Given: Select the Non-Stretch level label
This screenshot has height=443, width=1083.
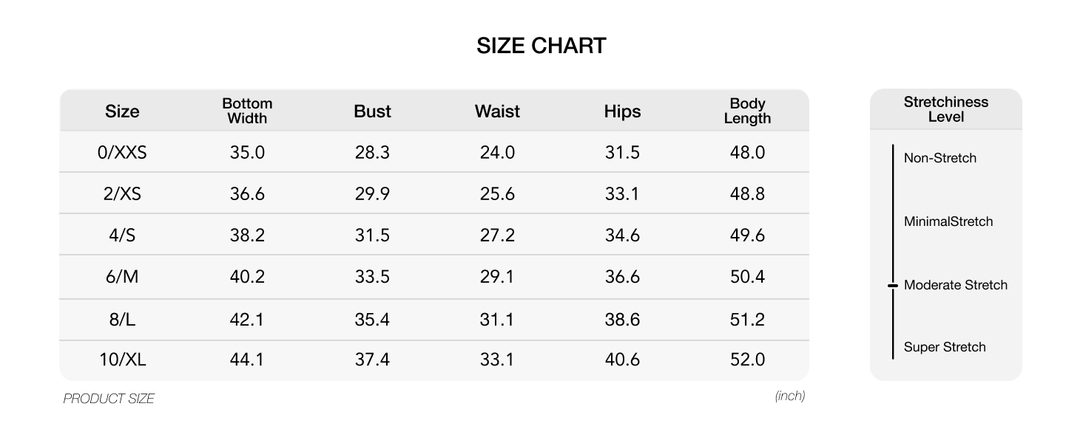Looking at the screenshot, I should [939, 158].
